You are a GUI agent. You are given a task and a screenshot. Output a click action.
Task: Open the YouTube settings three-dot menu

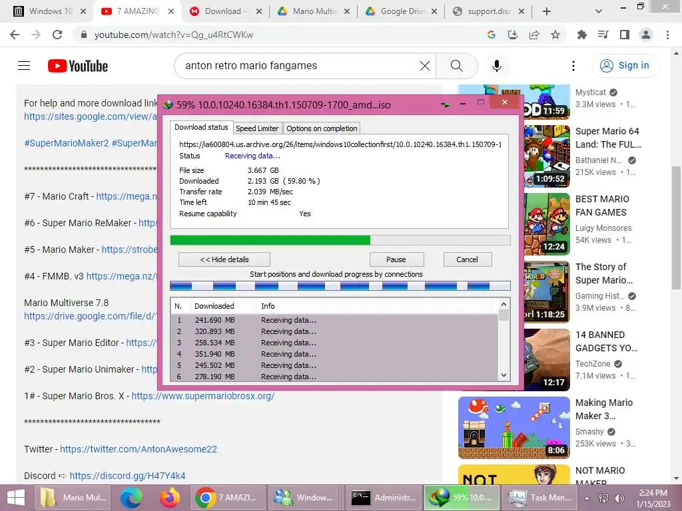(x=573, y=66)
